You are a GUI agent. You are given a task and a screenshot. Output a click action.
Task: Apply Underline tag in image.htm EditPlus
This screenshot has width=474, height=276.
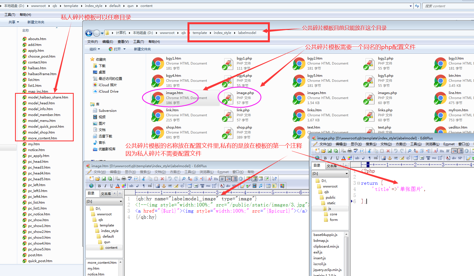point(112,186)
